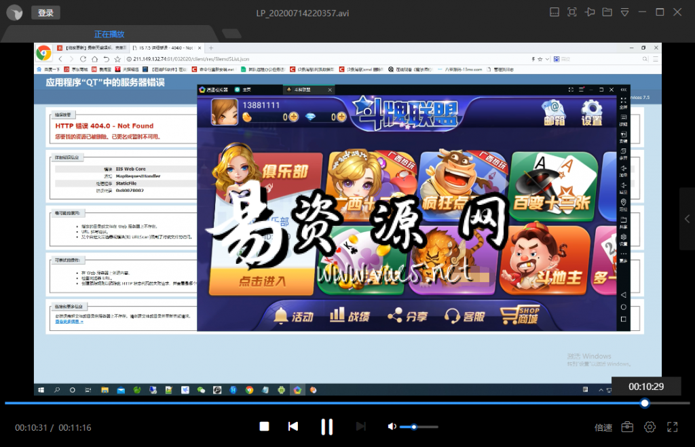This screenshot has width=695, height=447.
Task: Open the 正在播放 now-playing tab
Action: (109, 34)
